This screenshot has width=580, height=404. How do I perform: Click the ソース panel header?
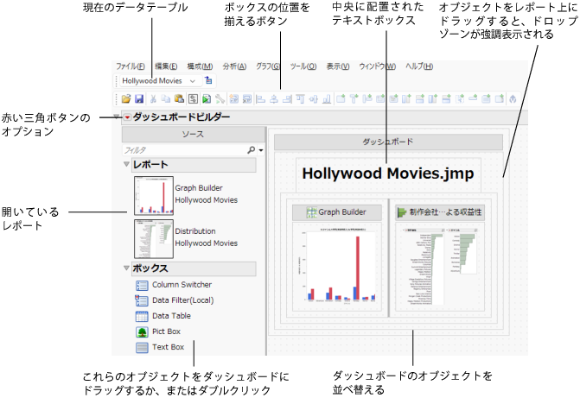point(193,135)
